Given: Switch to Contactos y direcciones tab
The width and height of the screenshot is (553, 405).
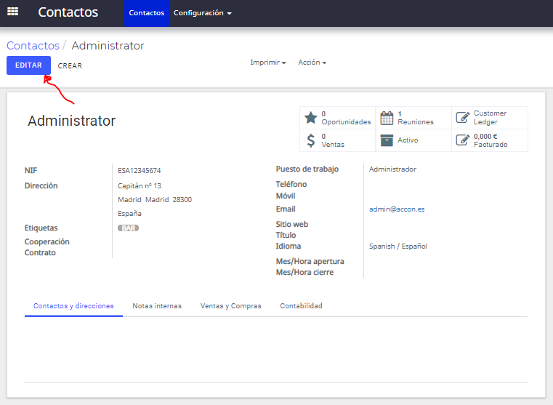Looking at the screenshot, I should 73,306.
